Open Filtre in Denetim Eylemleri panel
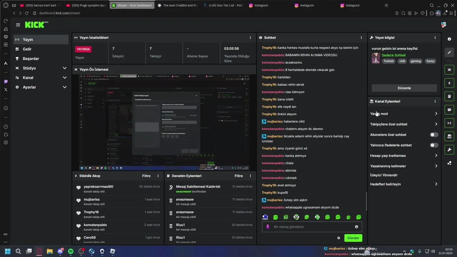The height and width of the screenshot is (257, 457). (x=238, y=176)
